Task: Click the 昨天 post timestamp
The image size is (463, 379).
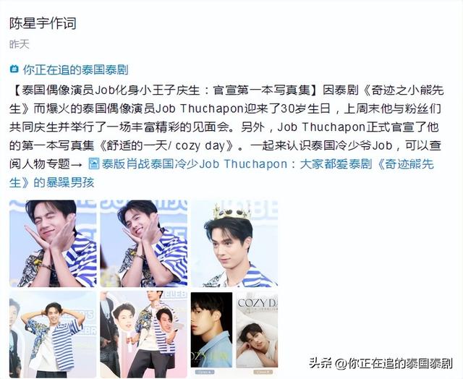Action: pos(20,44)
